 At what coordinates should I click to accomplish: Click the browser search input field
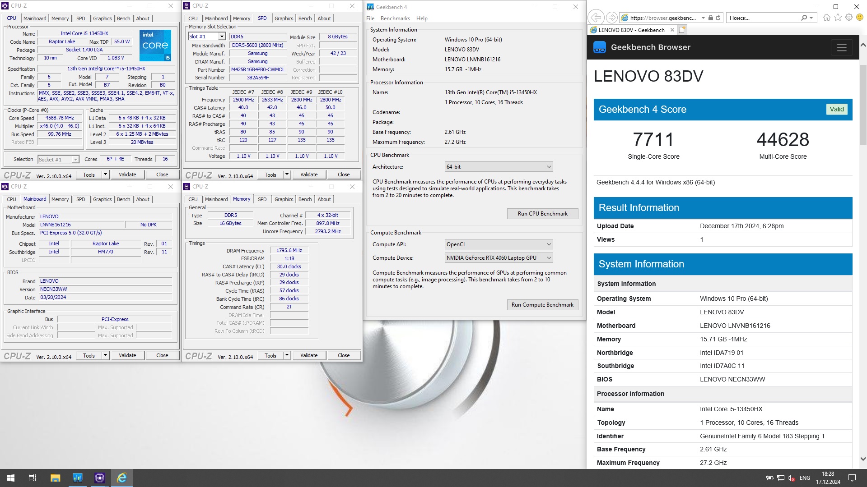tap(763, 18)
